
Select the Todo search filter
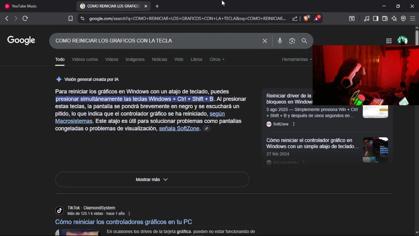coord(60,59)
